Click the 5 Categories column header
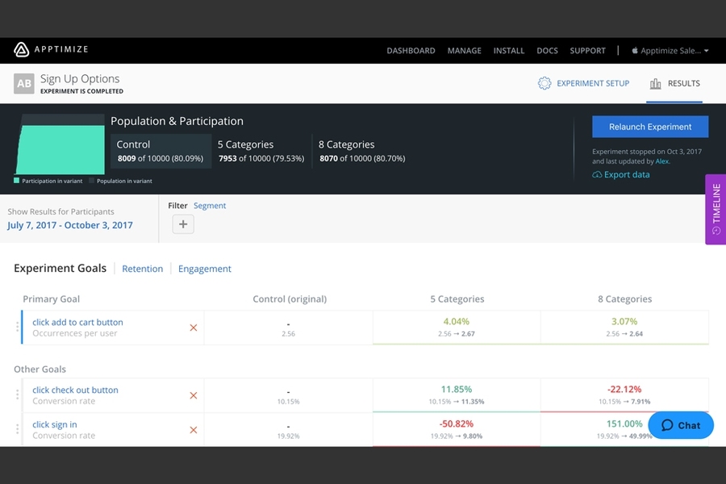The height and width of the screenshot is (484, 726). 457,299
